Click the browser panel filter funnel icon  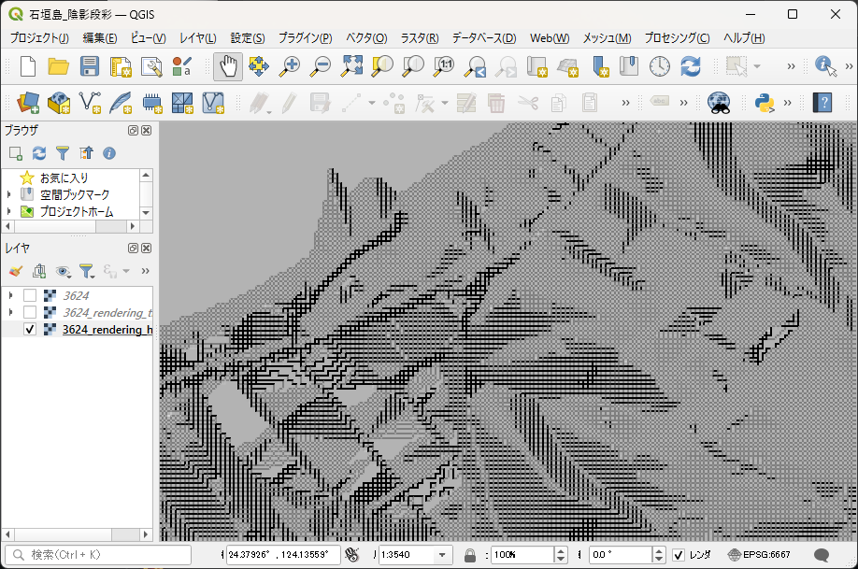tap(63, 153)
